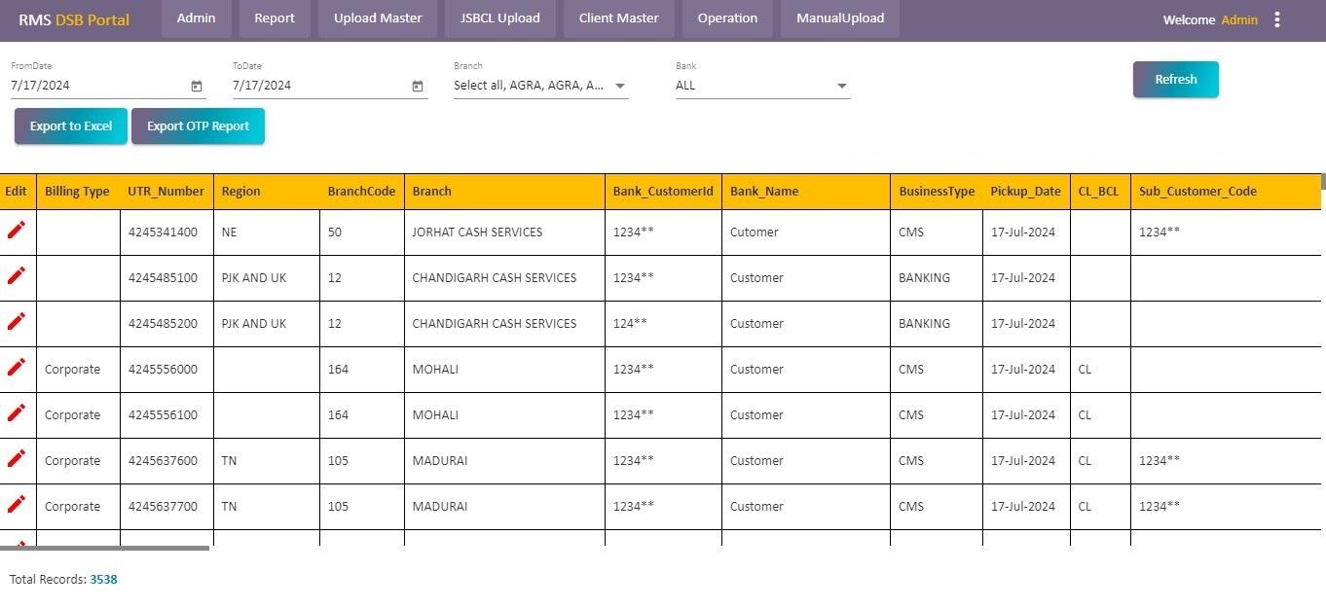Screen dimensions: 1326x608
Task: Open the JSBCL Upload menu
Action: click(x=500, y=18)
